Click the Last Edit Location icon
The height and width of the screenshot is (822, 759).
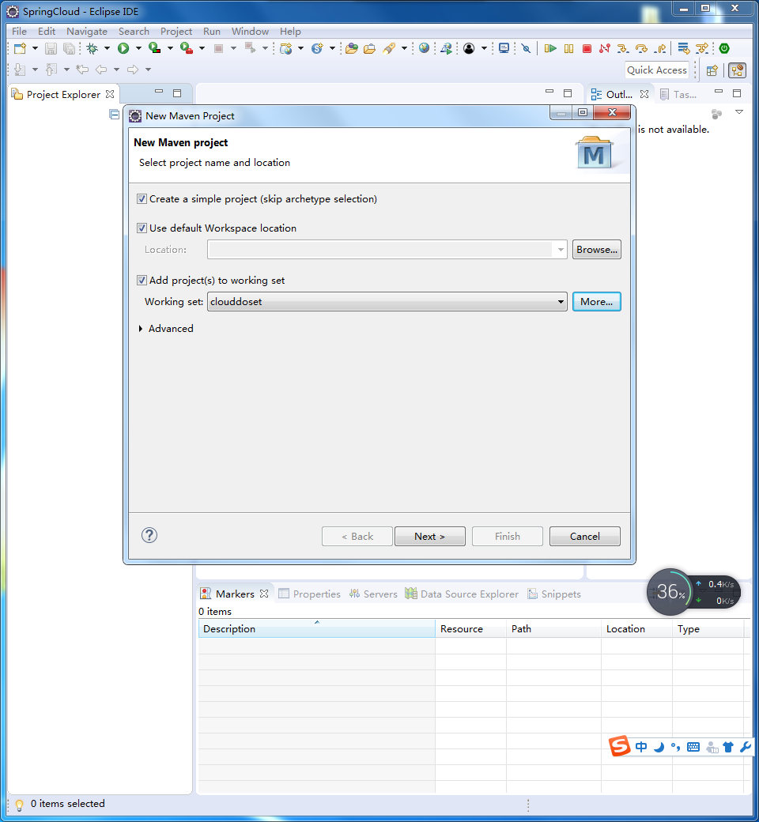click(81, 70)
